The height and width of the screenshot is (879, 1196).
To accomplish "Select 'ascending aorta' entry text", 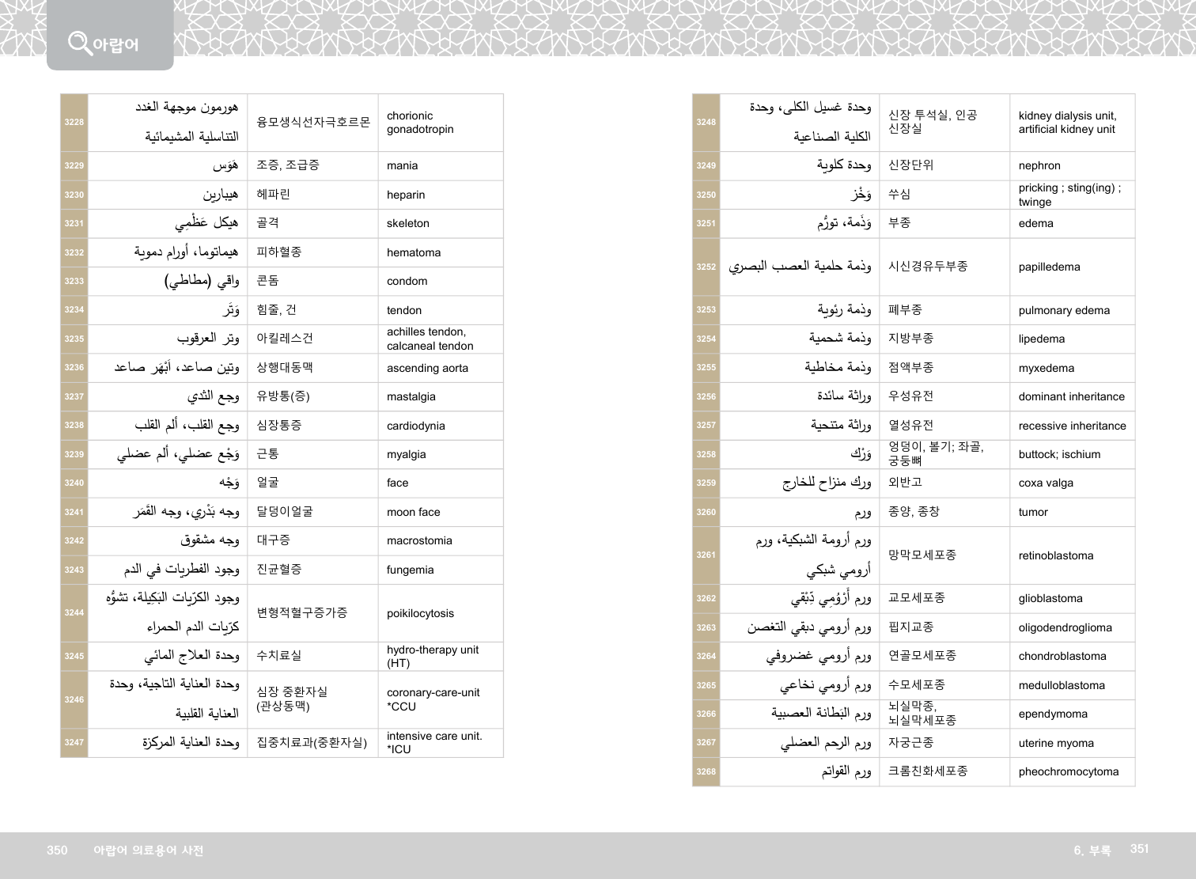I will pyautogui.click(x=427, y=368).
